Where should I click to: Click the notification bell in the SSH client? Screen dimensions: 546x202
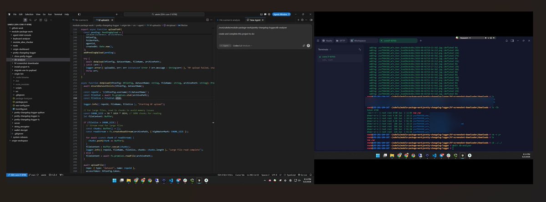507,41
